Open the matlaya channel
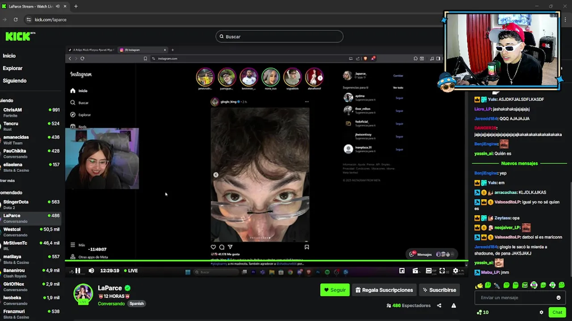Viewport: 572px width, 321px height. [31, 259]
